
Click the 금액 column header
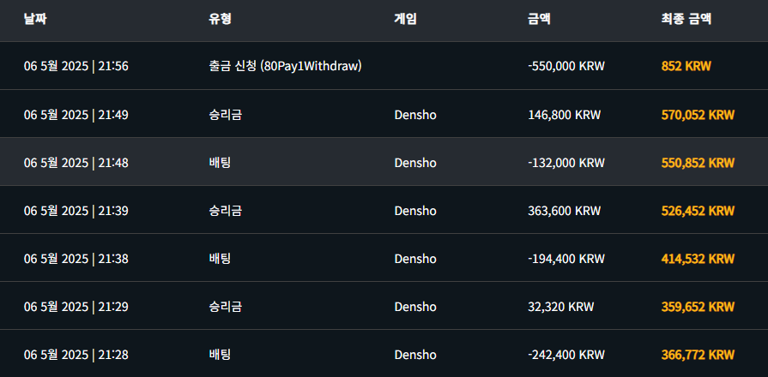point(539,18)
